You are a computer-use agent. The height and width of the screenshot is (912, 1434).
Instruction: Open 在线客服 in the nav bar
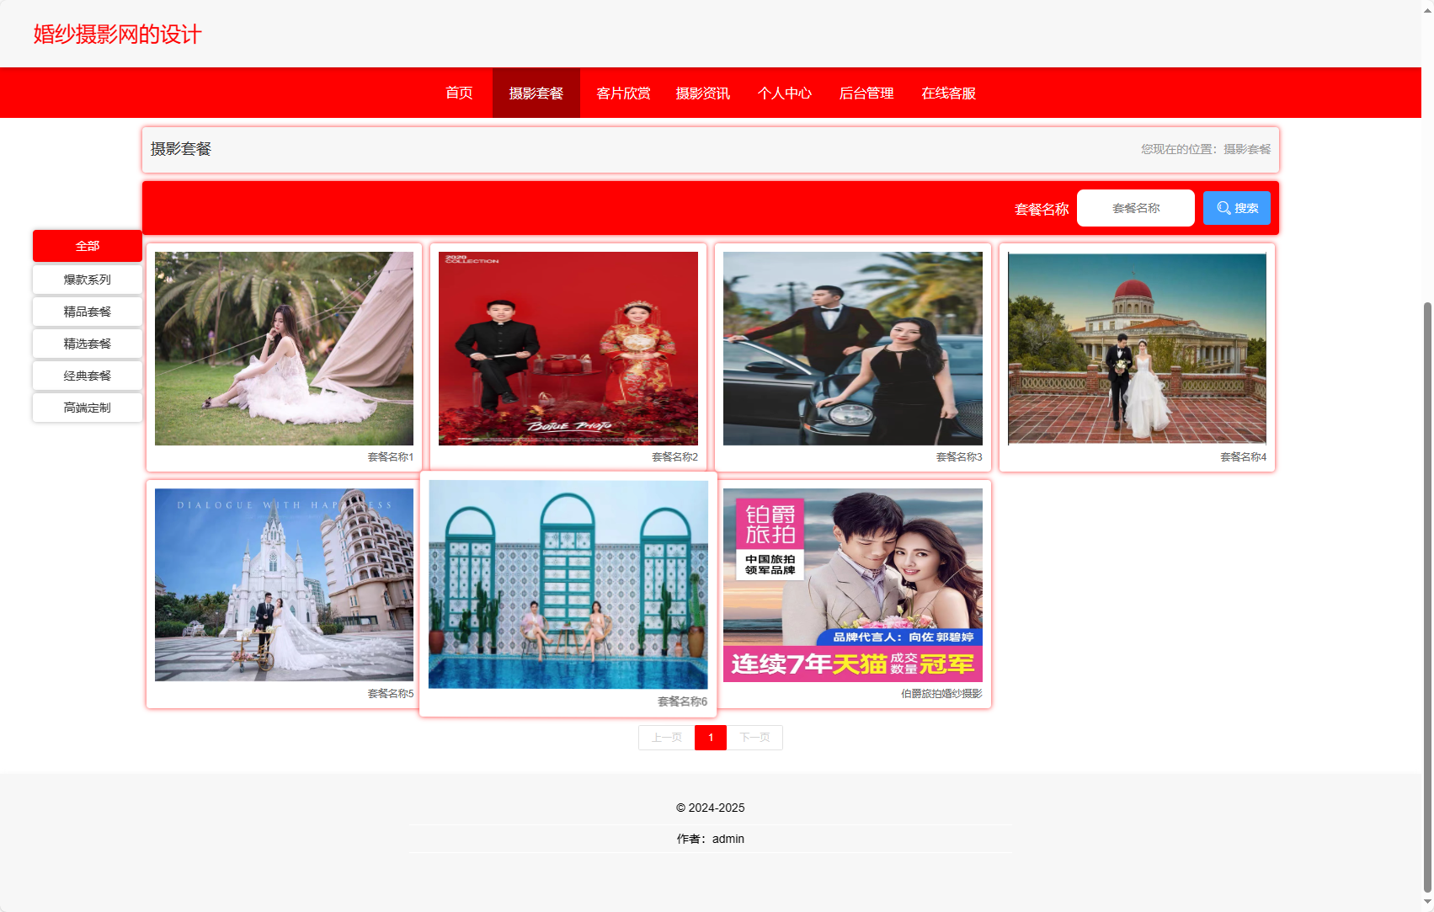[948, 93]
